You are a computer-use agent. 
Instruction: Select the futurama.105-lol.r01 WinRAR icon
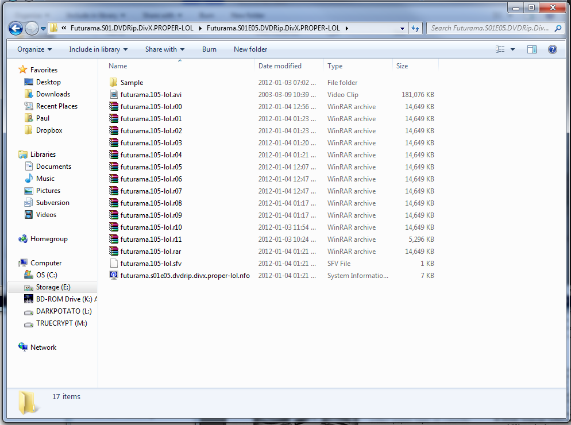114,118
